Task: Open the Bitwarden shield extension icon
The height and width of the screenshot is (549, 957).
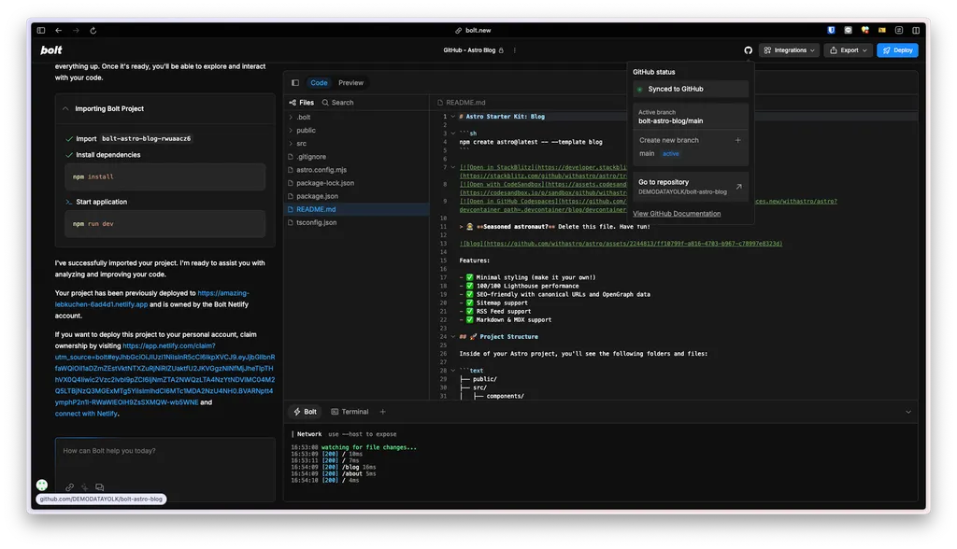Action: (831, 30)
